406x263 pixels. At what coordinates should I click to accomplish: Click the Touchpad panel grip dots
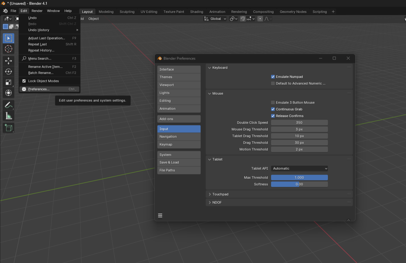point(349,194)
